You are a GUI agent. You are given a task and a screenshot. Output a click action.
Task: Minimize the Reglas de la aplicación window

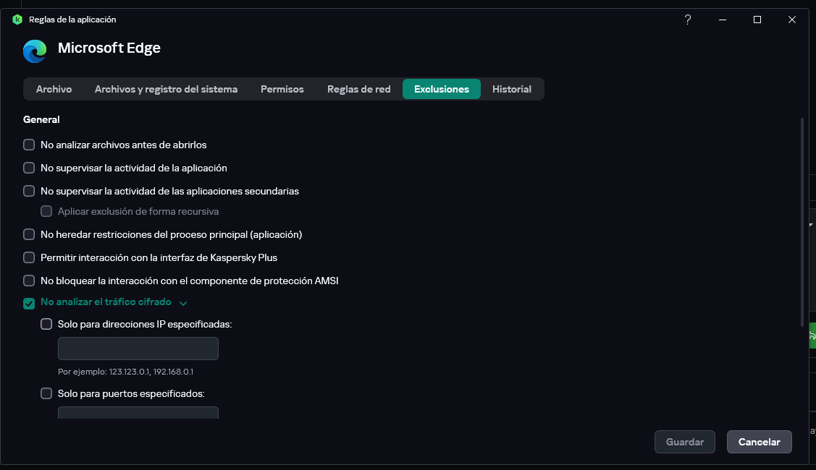(x=723, y=20)
